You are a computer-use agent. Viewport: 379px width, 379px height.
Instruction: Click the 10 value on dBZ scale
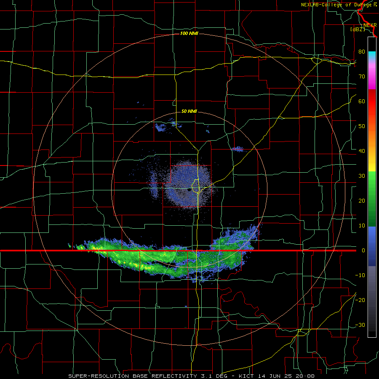point(362,226)
